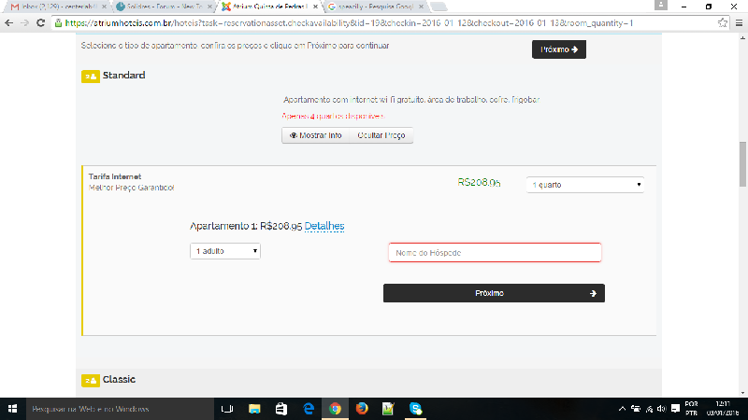Image resolution: width=748 pixels, height=420 pixels.
Task: Open the Detalhes link for Apartamento 1
Action: tap(324, 226)
